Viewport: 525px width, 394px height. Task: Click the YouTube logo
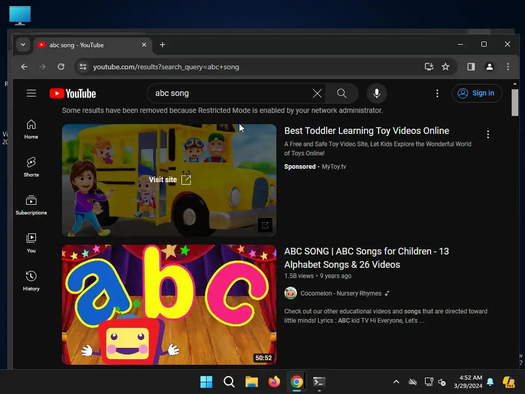tap(73, 93)
